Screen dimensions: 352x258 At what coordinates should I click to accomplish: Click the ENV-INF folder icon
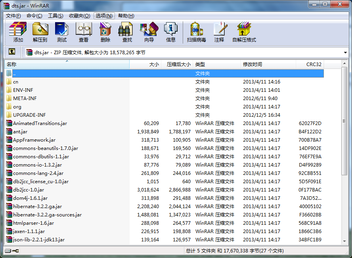point(9,90)
